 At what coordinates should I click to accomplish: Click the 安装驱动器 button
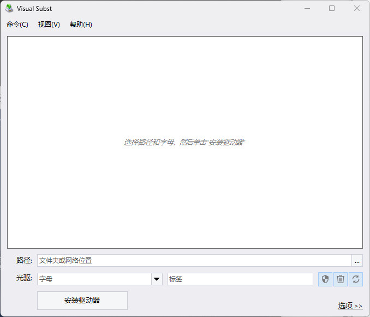82,300
